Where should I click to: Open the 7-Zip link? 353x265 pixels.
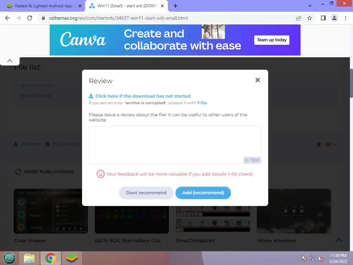click(202, 103)
